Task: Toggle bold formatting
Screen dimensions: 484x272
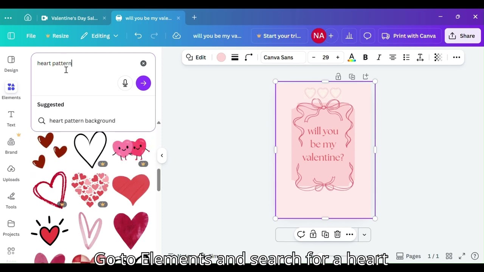Action: coord(365,57)
